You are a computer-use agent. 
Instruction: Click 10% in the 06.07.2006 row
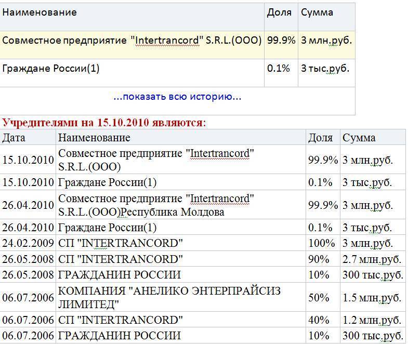(x=319, y=336)
